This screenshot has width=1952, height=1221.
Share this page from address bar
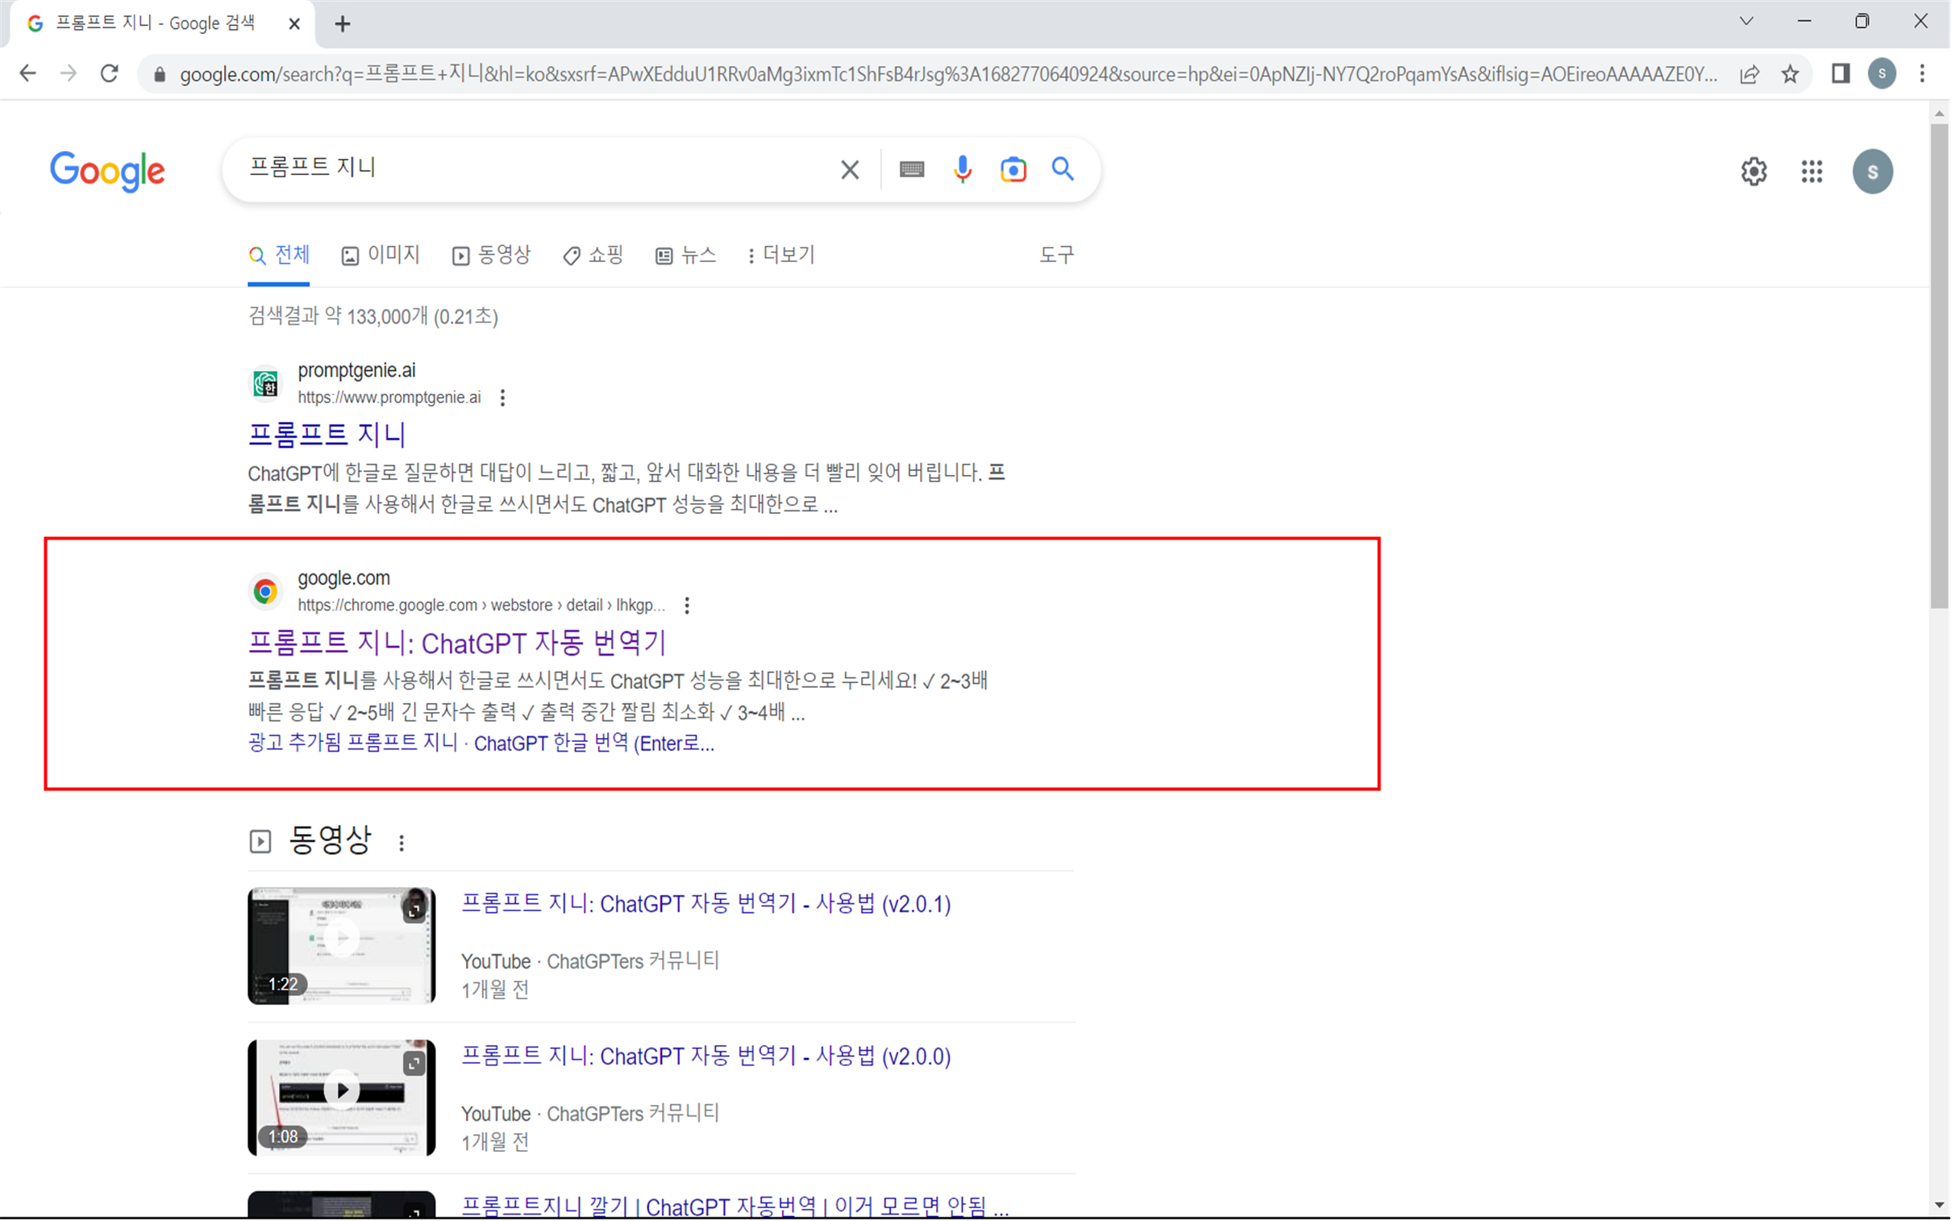[x=1750, y=74]
